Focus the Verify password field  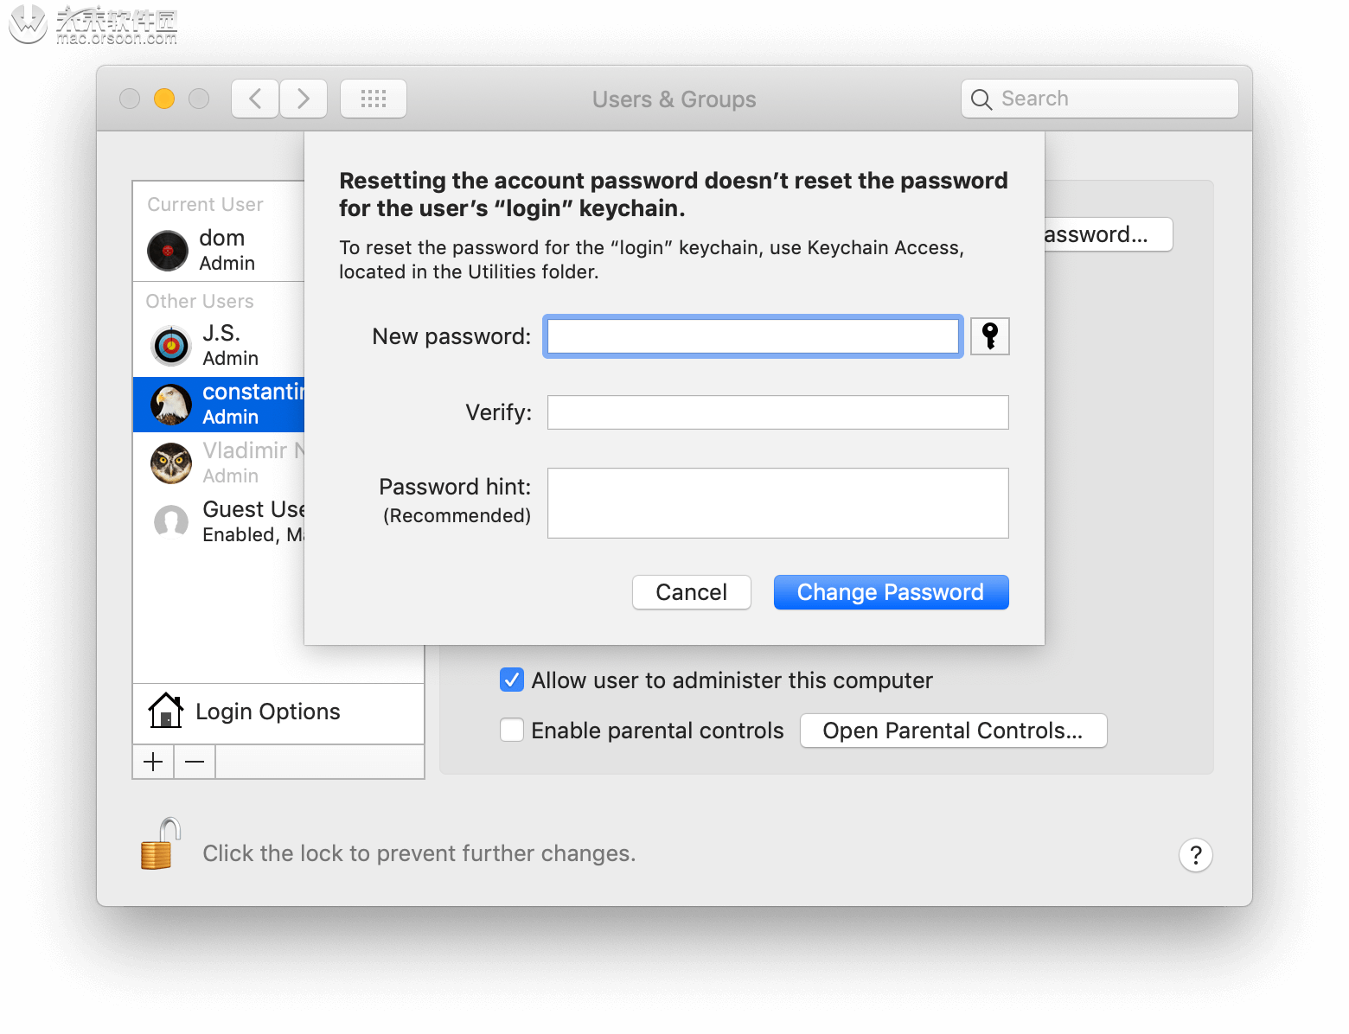coord(778,412)
